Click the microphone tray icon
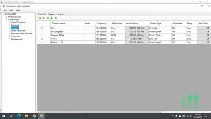Viewport: 211px width, 119px height. point(176,116)
